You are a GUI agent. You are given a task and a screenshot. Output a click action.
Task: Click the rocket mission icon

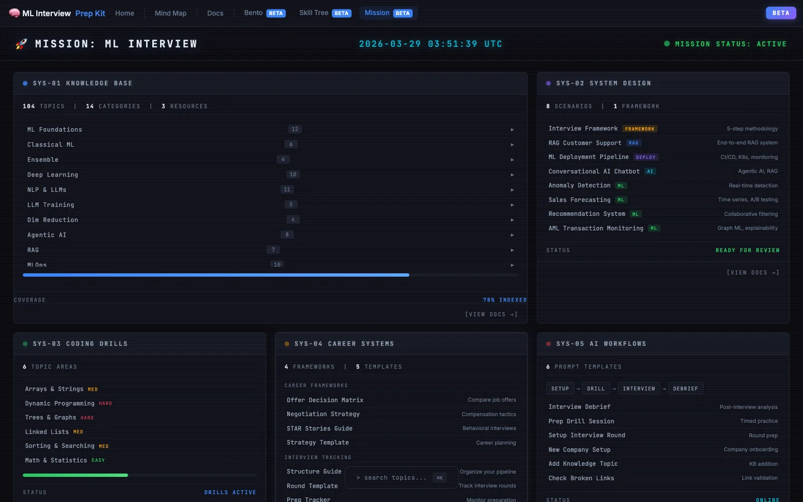point(21,44)
